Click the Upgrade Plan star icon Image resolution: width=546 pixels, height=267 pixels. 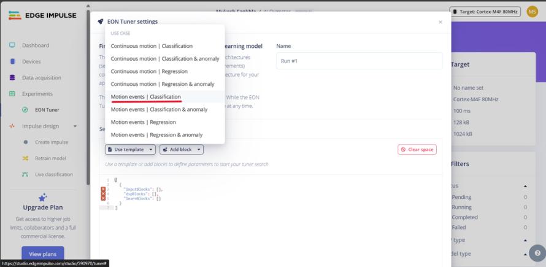pyautogui.click(x=43, y=197)
